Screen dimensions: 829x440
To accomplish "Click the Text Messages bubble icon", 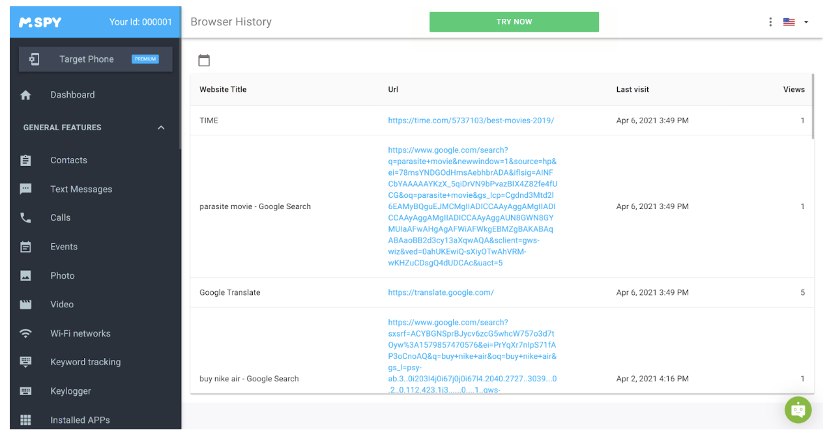I will coord(25,189).
